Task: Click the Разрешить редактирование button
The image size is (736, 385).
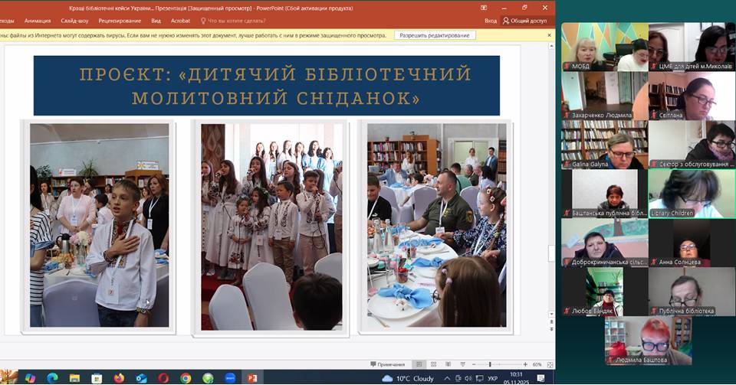Action: 435,35
